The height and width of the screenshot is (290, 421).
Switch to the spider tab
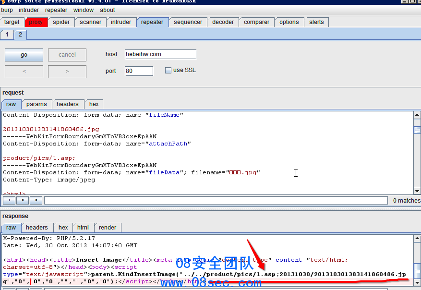(61, 22)
